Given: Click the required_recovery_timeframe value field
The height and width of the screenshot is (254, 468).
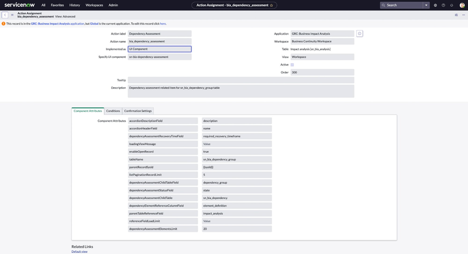Looking at the screenshot, I should click(x=237, y=136).
